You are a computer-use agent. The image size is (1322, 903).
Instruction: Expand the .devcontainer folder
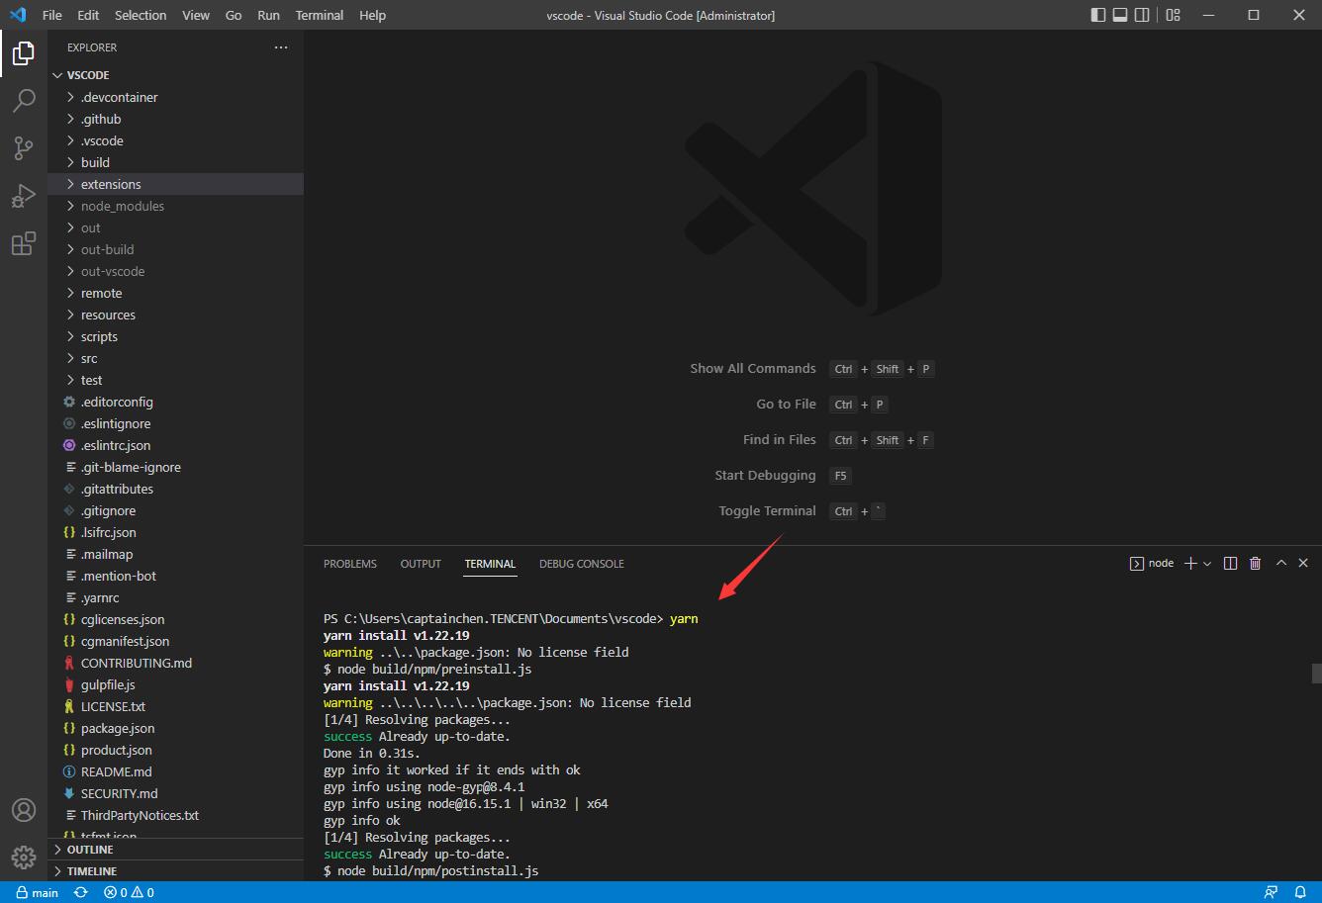click(175, 97)
